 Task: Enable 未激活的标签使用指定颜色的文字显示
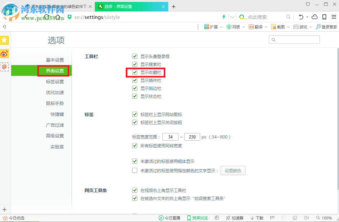pos(135,170)
